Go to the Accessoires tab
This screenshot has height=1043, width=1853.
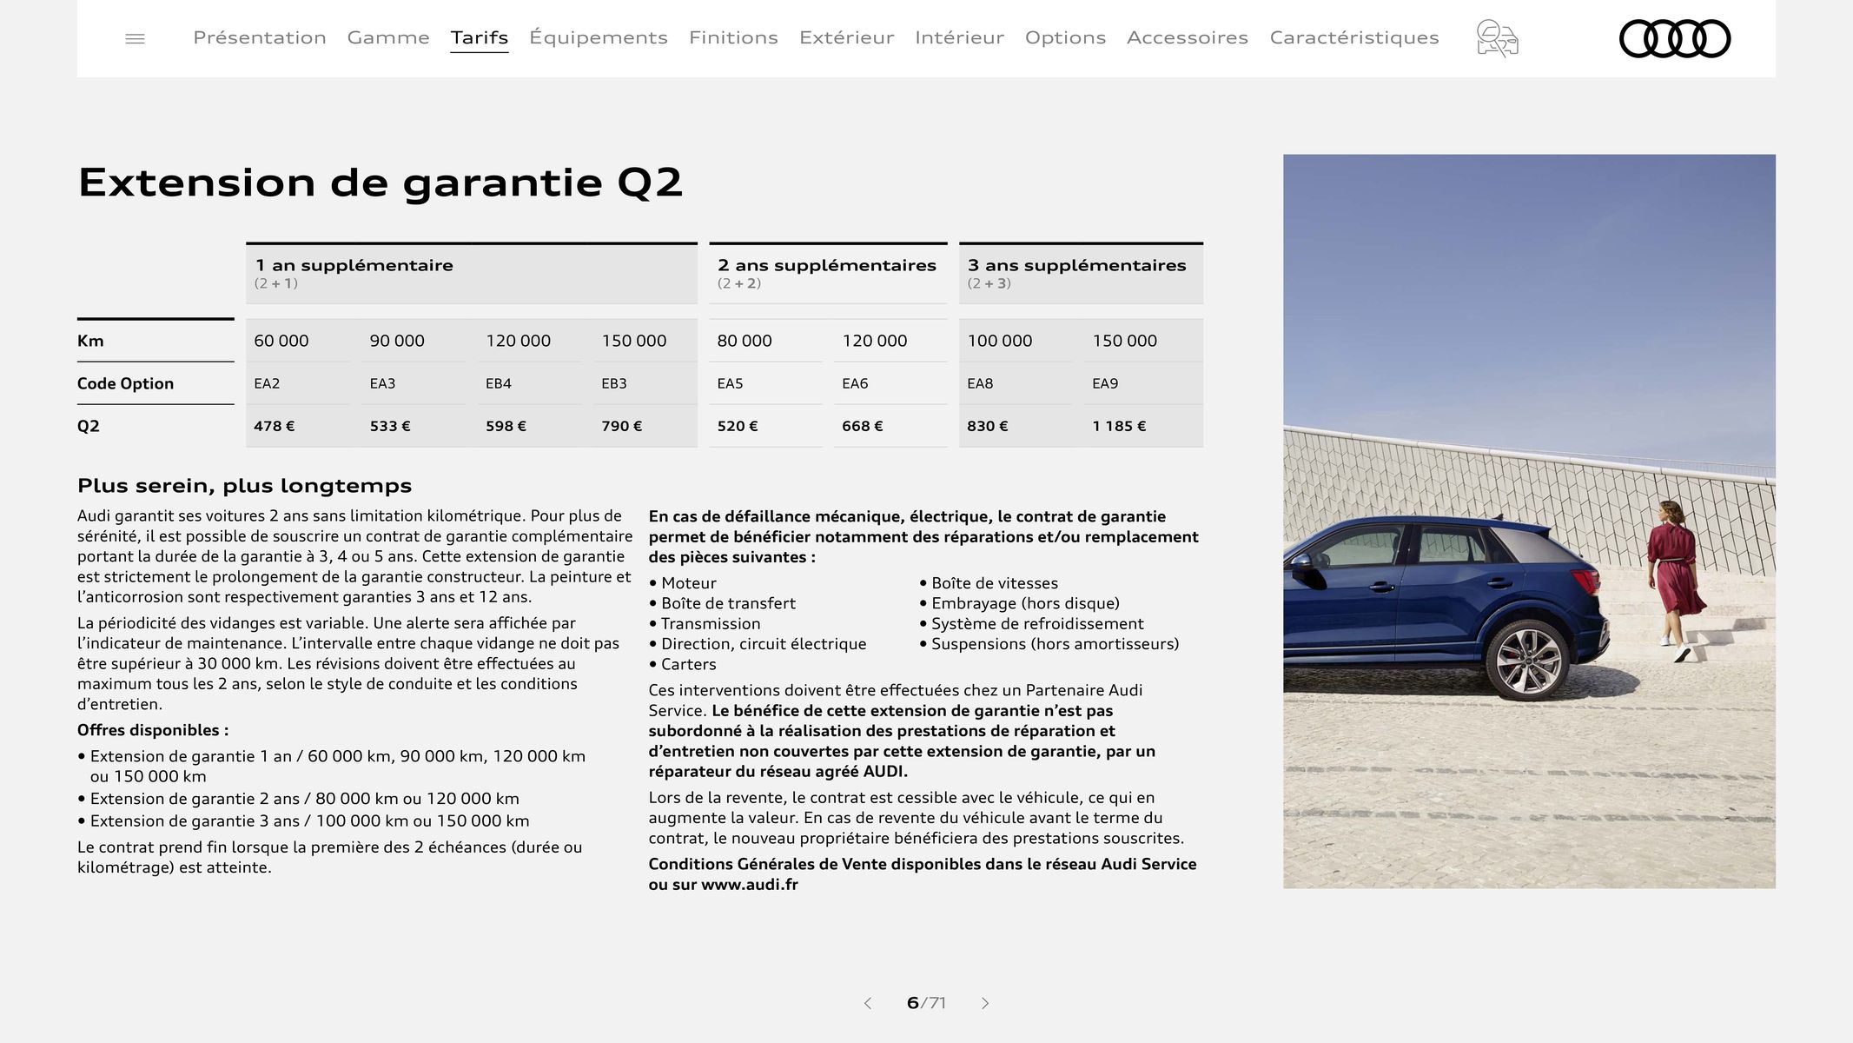(1188, 37)
